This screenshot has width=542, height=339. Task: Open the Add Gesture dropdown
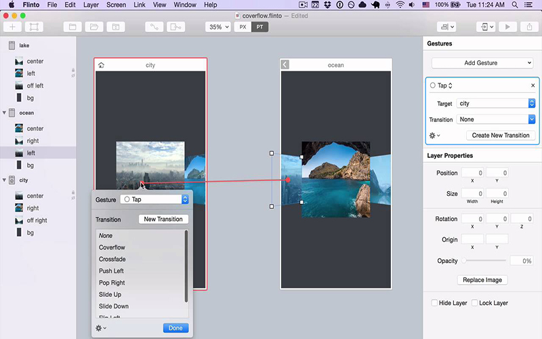[x=482, y=63]
